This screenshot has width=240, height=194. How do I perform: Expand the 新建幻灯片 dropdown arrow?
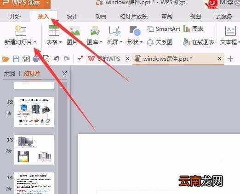pyautogui.click(x=35, y=42)
